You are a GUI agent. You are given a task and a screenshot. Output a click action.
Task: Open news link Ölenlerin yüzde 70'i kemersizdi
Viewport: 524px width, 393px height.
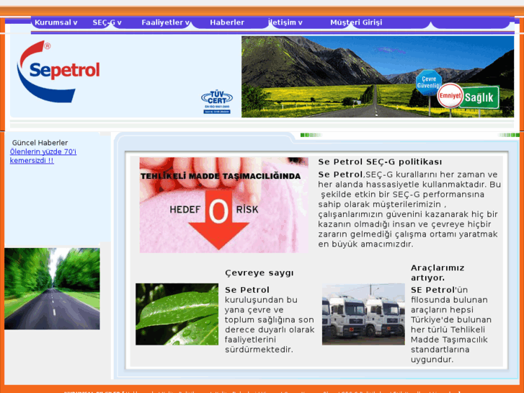pyautogui.click(x=43, y=156)
